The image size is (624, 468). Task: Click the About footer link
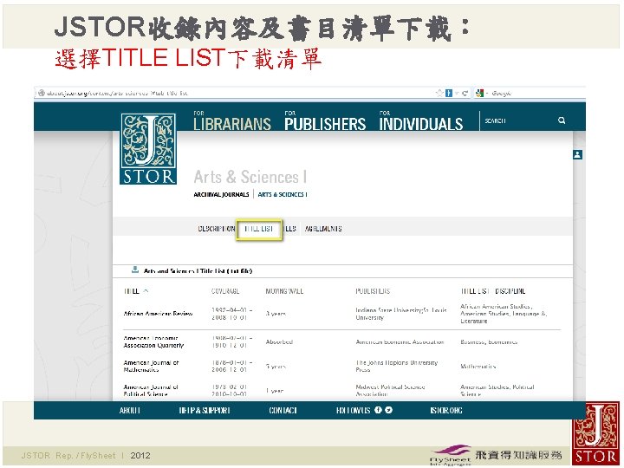pos(130,410)
